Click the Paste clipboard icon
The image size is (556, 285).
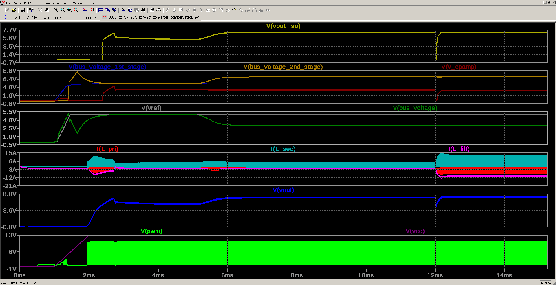pos(136,10)
